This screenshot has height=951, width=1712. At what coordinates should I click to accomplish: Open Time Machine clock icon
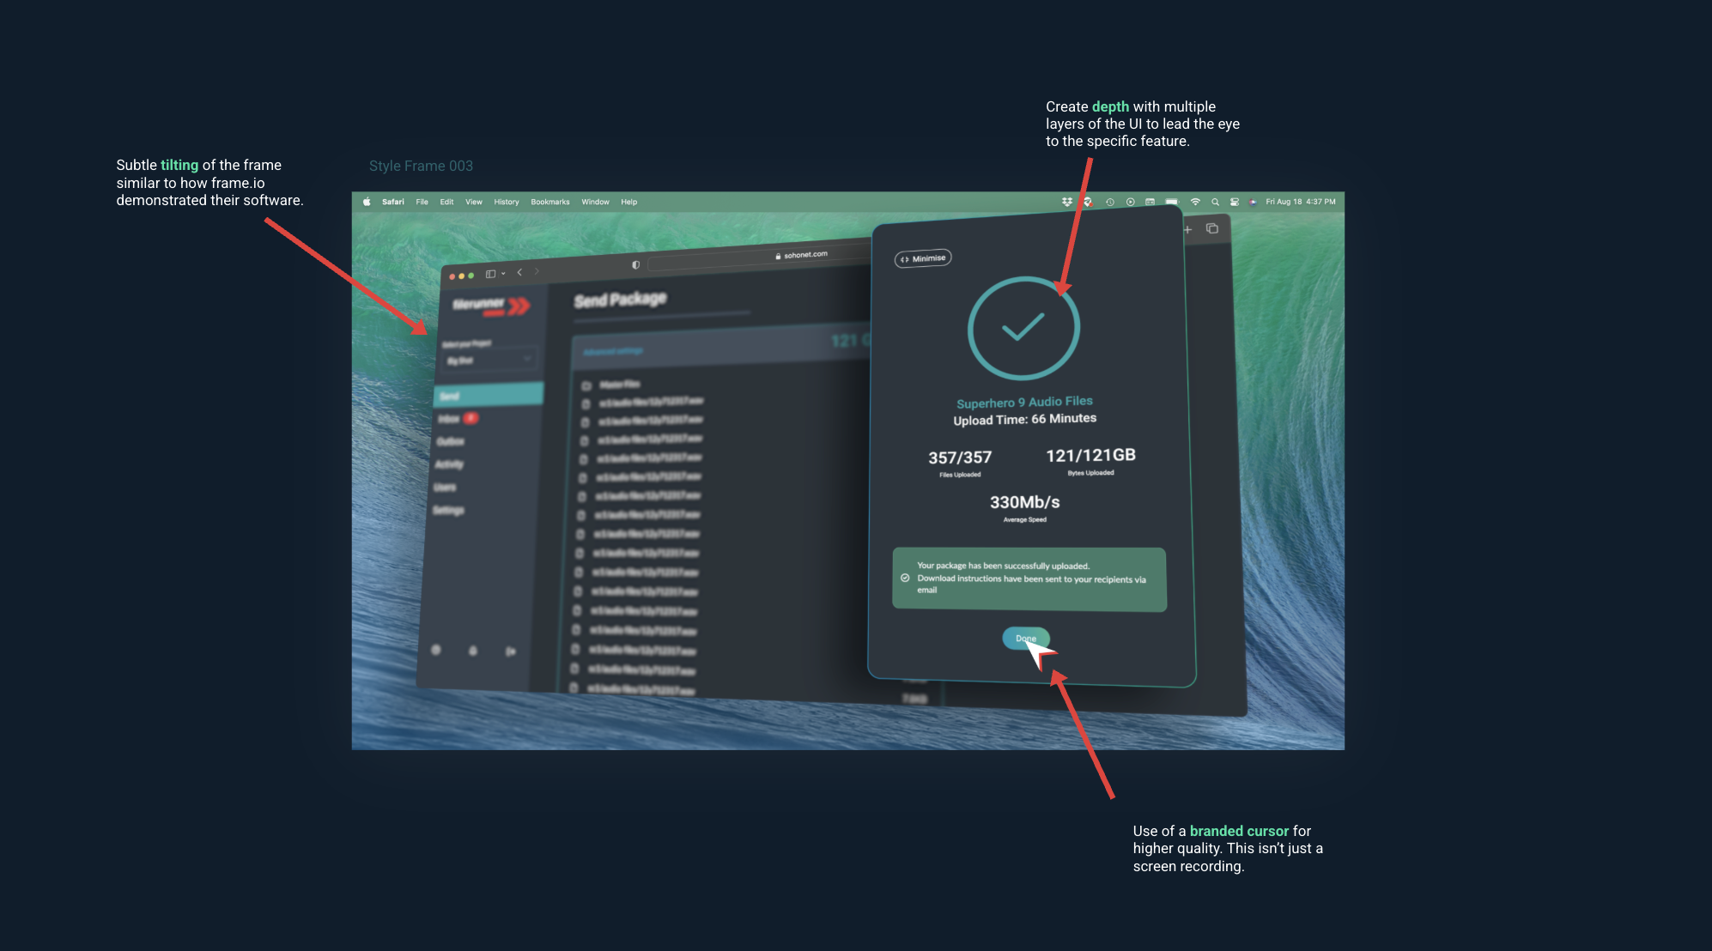point(1110,202)
